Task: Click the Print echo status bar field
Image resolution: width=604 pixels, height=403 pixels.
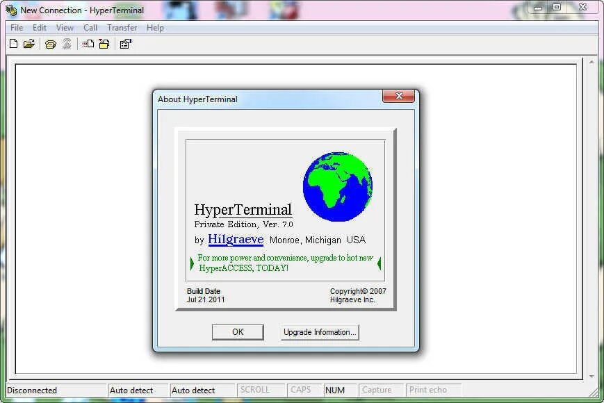Action: pyautogui.click(x=433, y=390)
